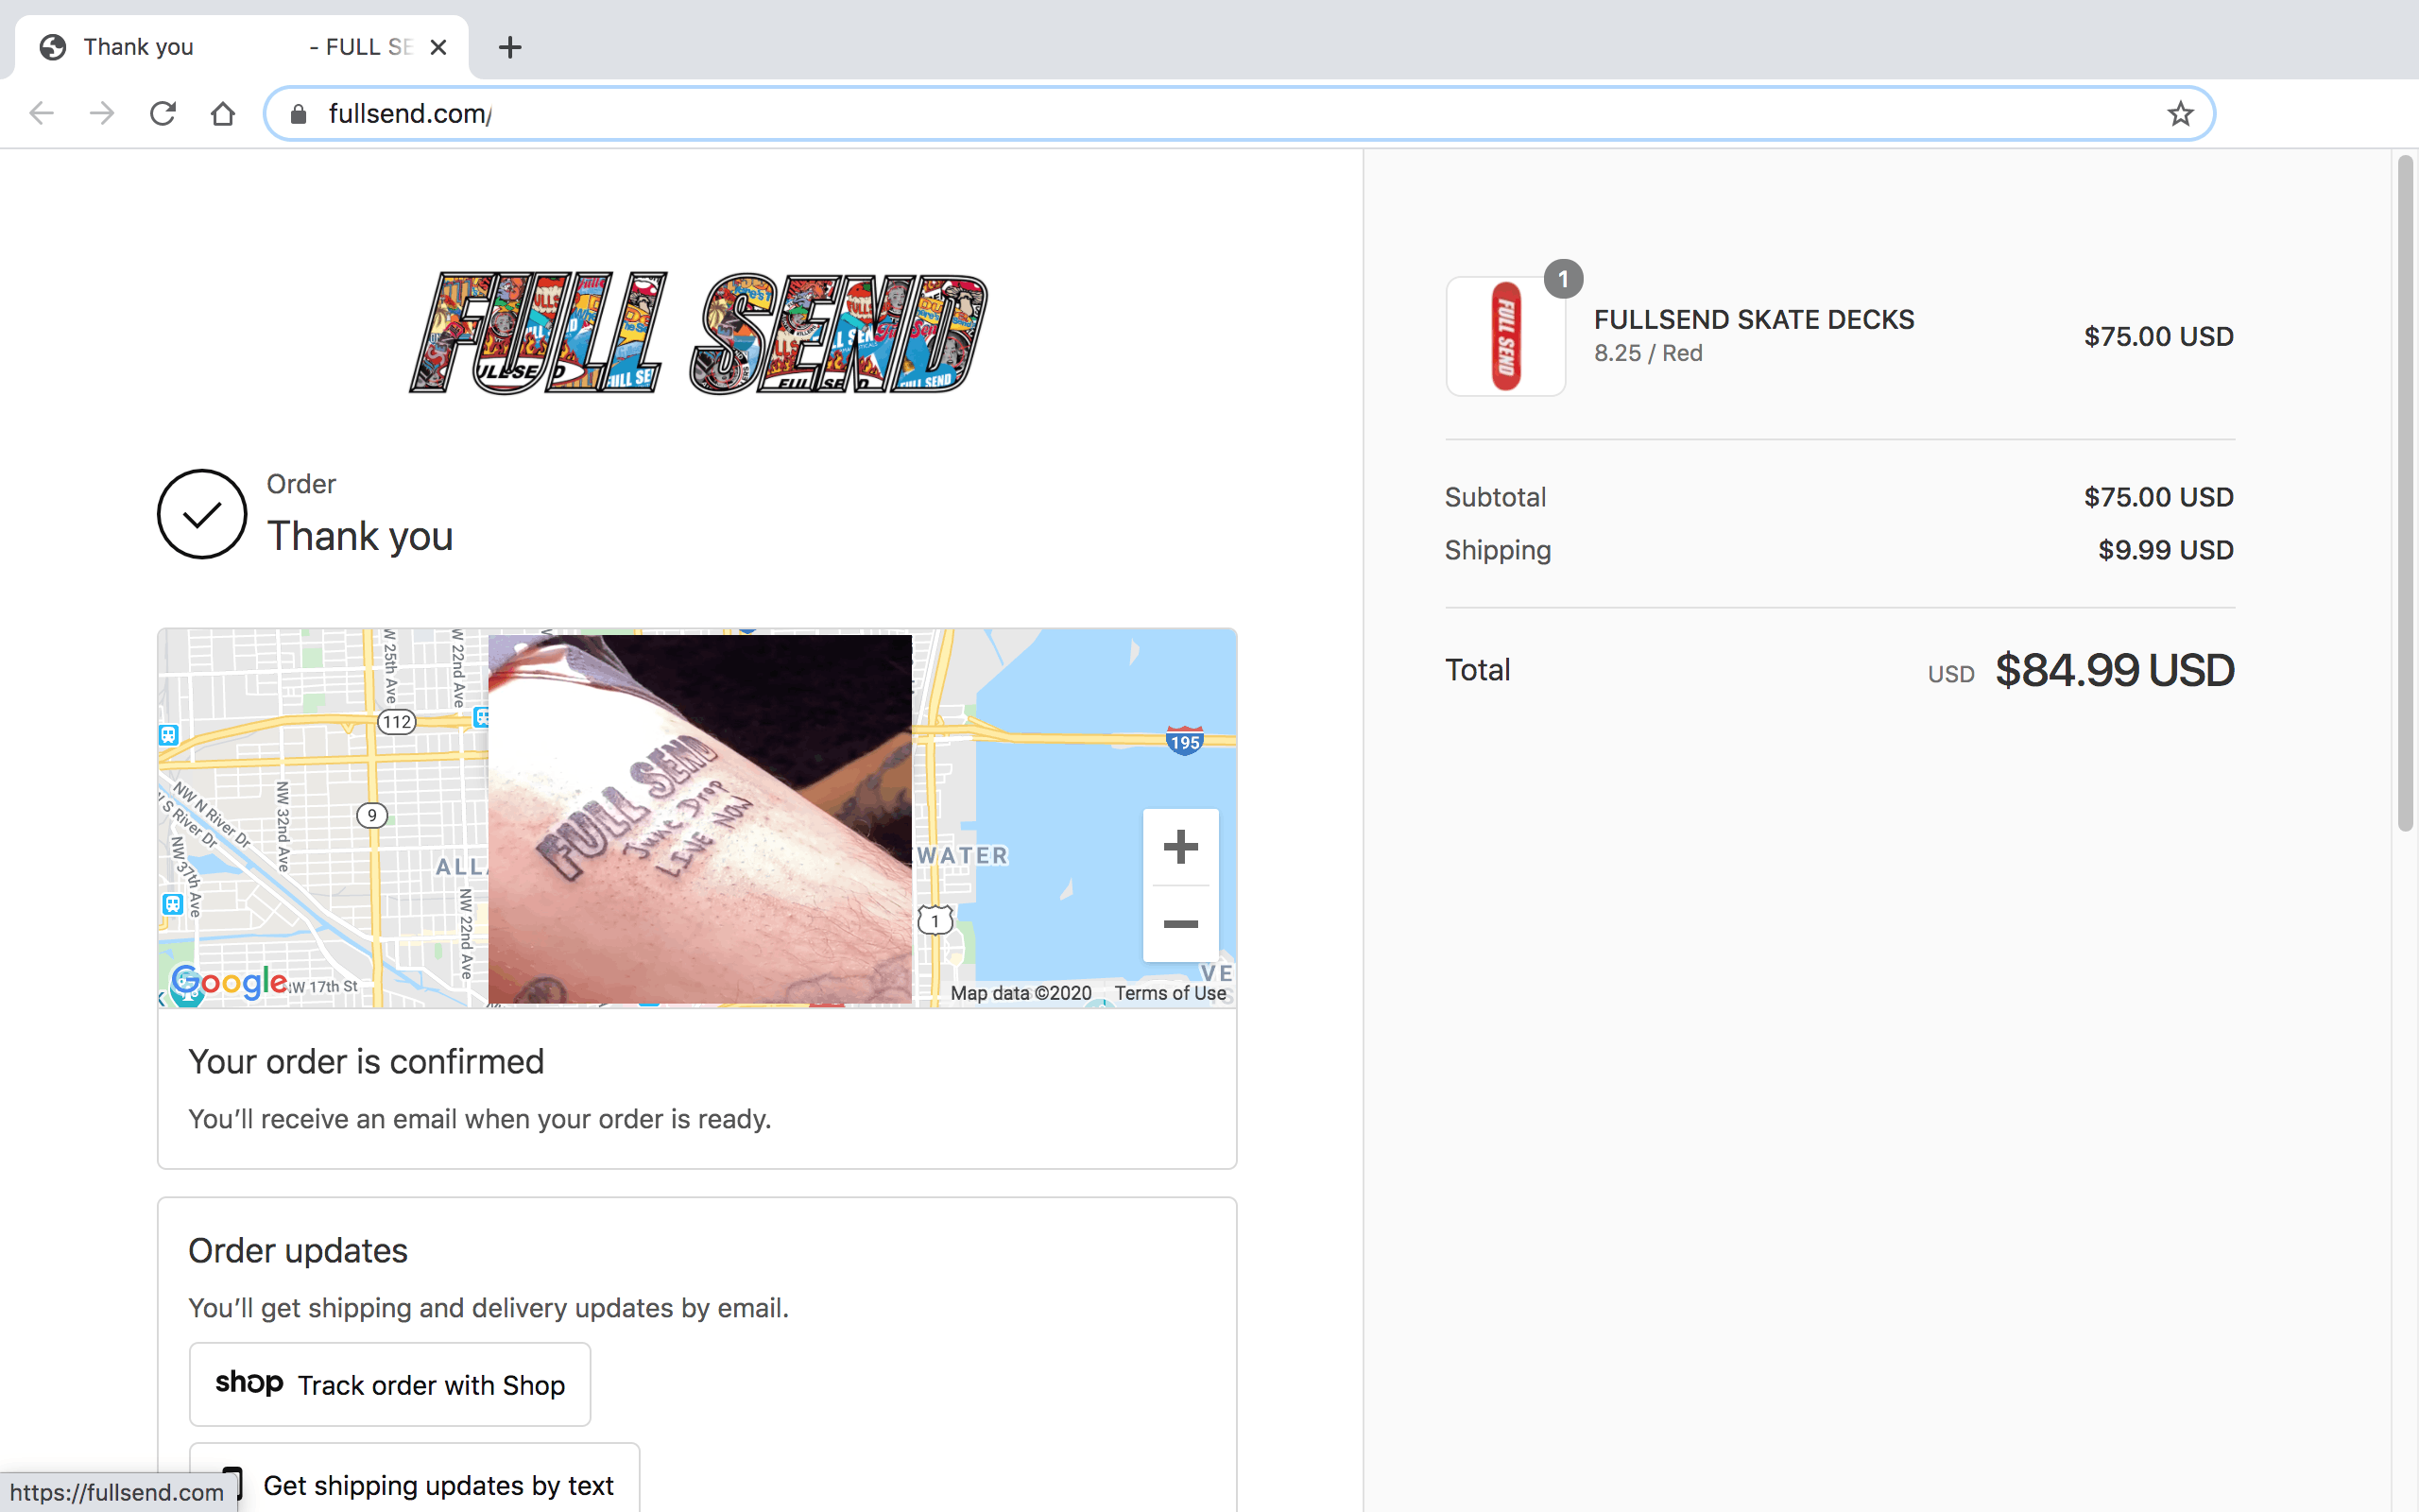2419x1512 pixels.
Task: Click the FULL SEND tattoo image on map
Action: (x=699, y=819)
